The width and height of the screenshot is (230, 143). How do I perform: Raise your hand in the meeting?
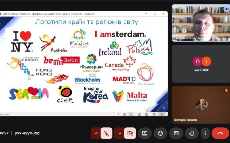point(192,133)
